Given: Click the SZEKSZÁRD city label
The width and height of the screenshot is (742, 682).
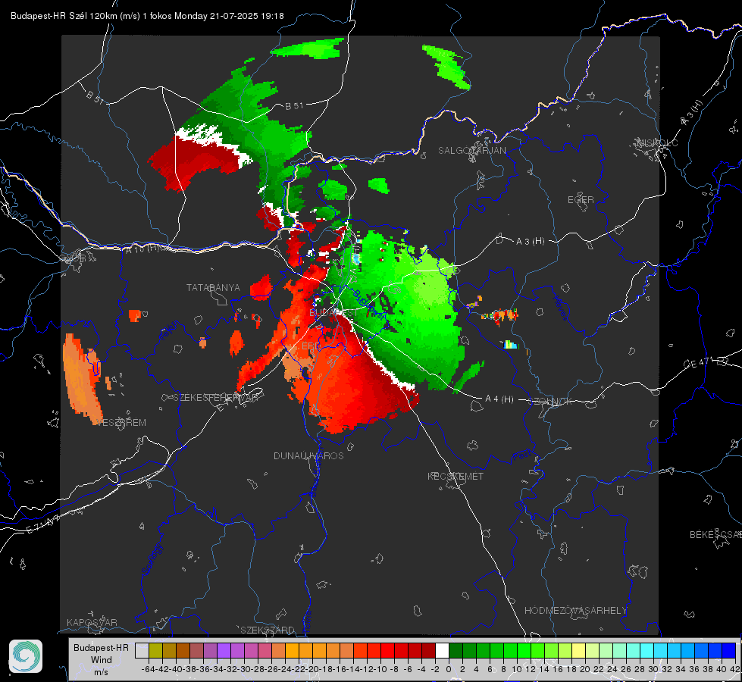Looking at the screenshot, I should [268, 630].
